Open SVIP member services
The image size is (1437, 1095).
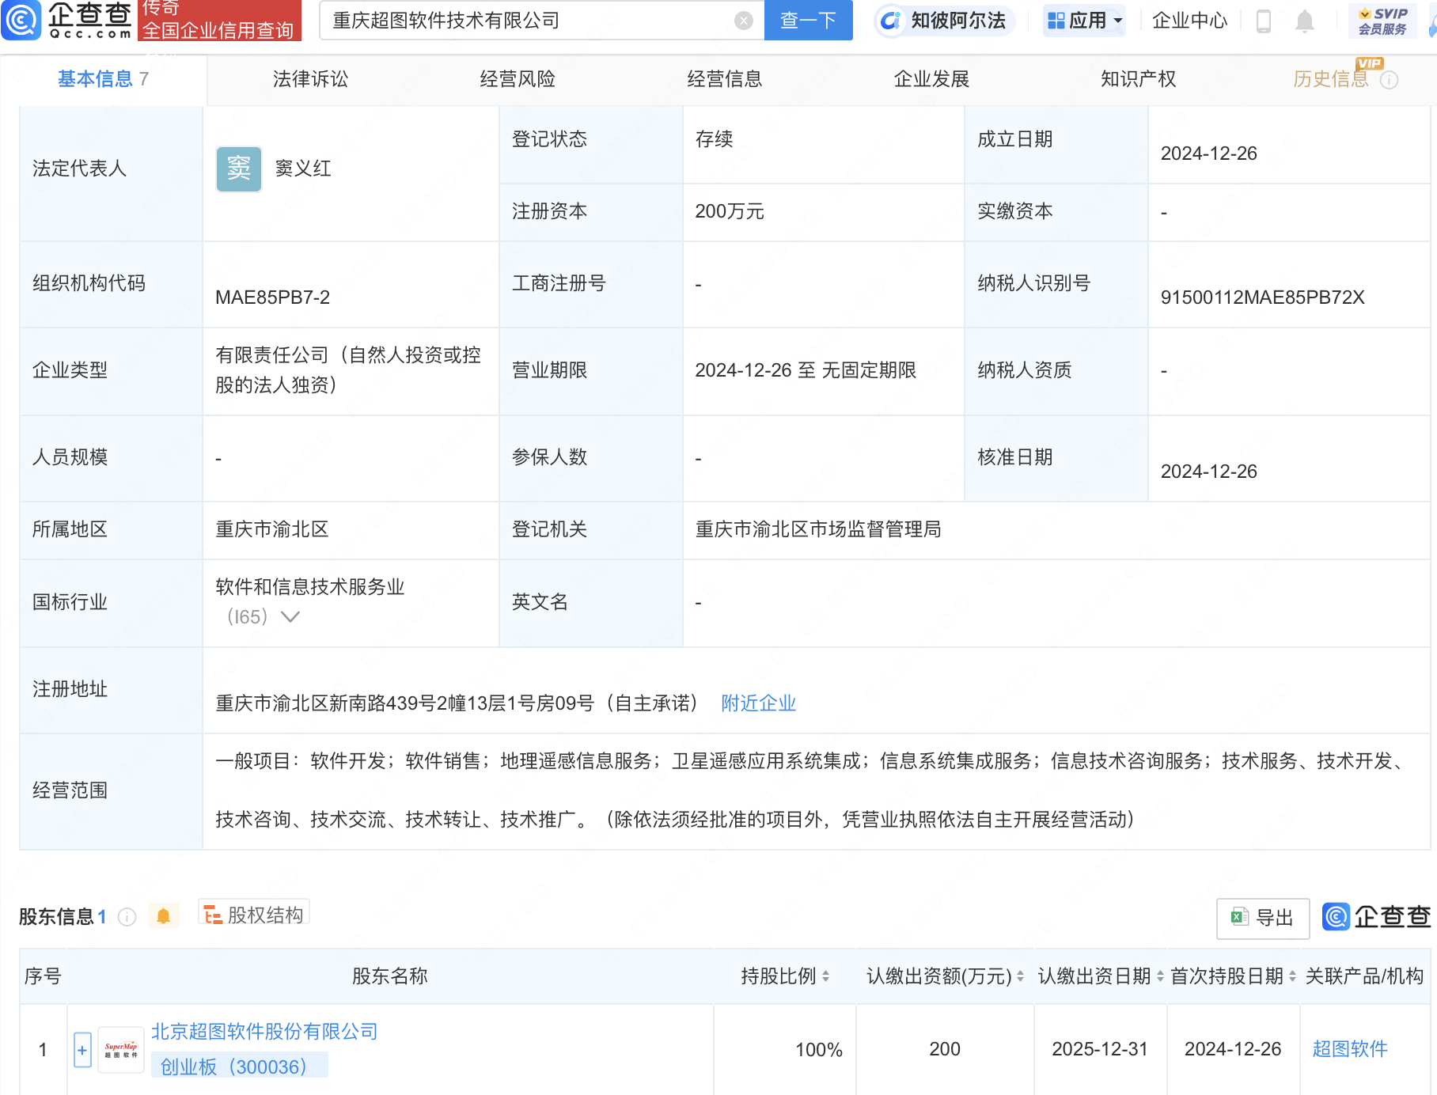tap(1382, 21)
